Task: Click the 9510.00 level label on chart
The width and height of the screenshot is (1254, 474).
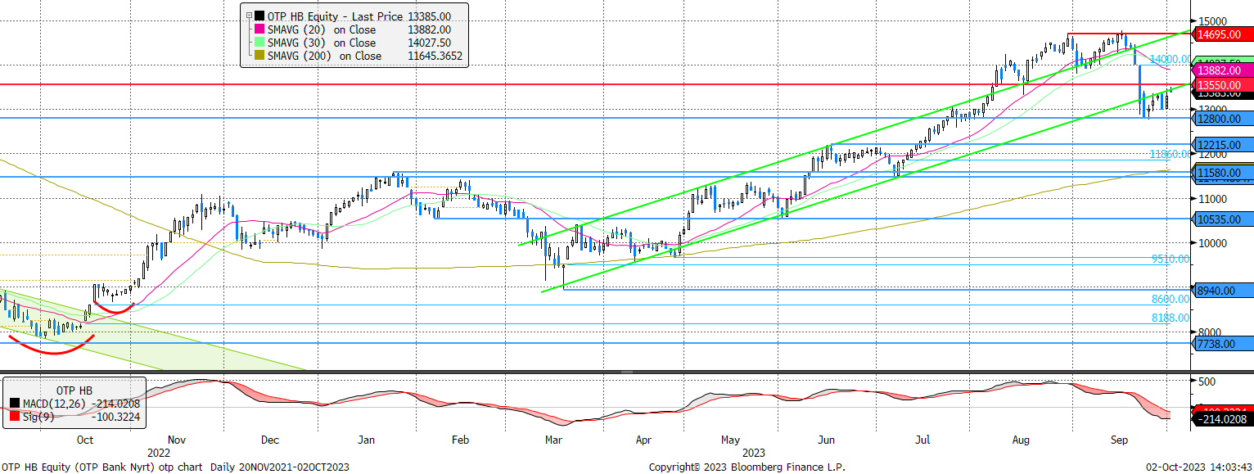Action: tap(1171, 259)
